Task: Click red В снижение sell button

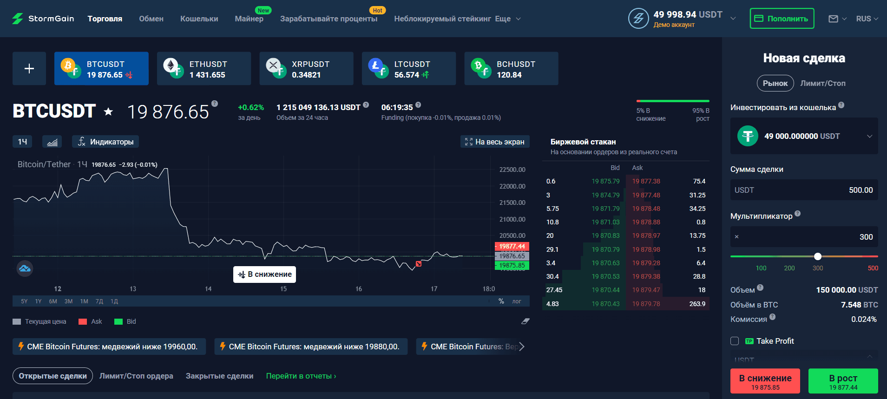Action: [765, 381]
